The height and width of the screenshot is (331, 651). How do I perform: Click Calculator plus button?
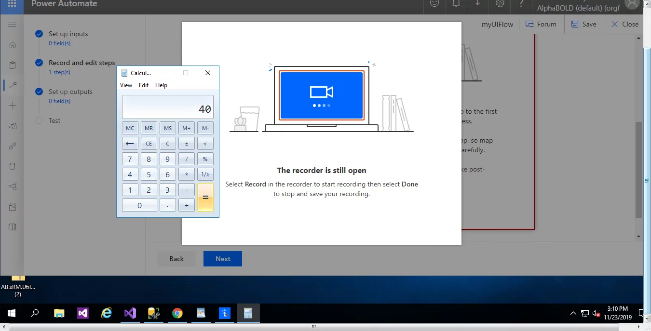[x=187, y=205]
